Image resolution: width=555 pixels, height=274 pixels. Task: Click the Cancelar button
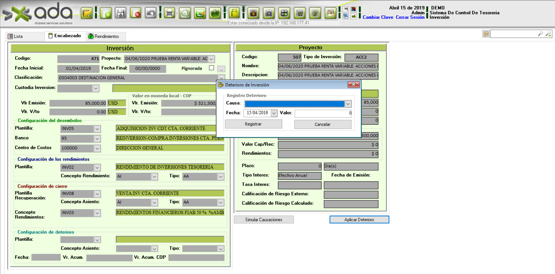323,124
